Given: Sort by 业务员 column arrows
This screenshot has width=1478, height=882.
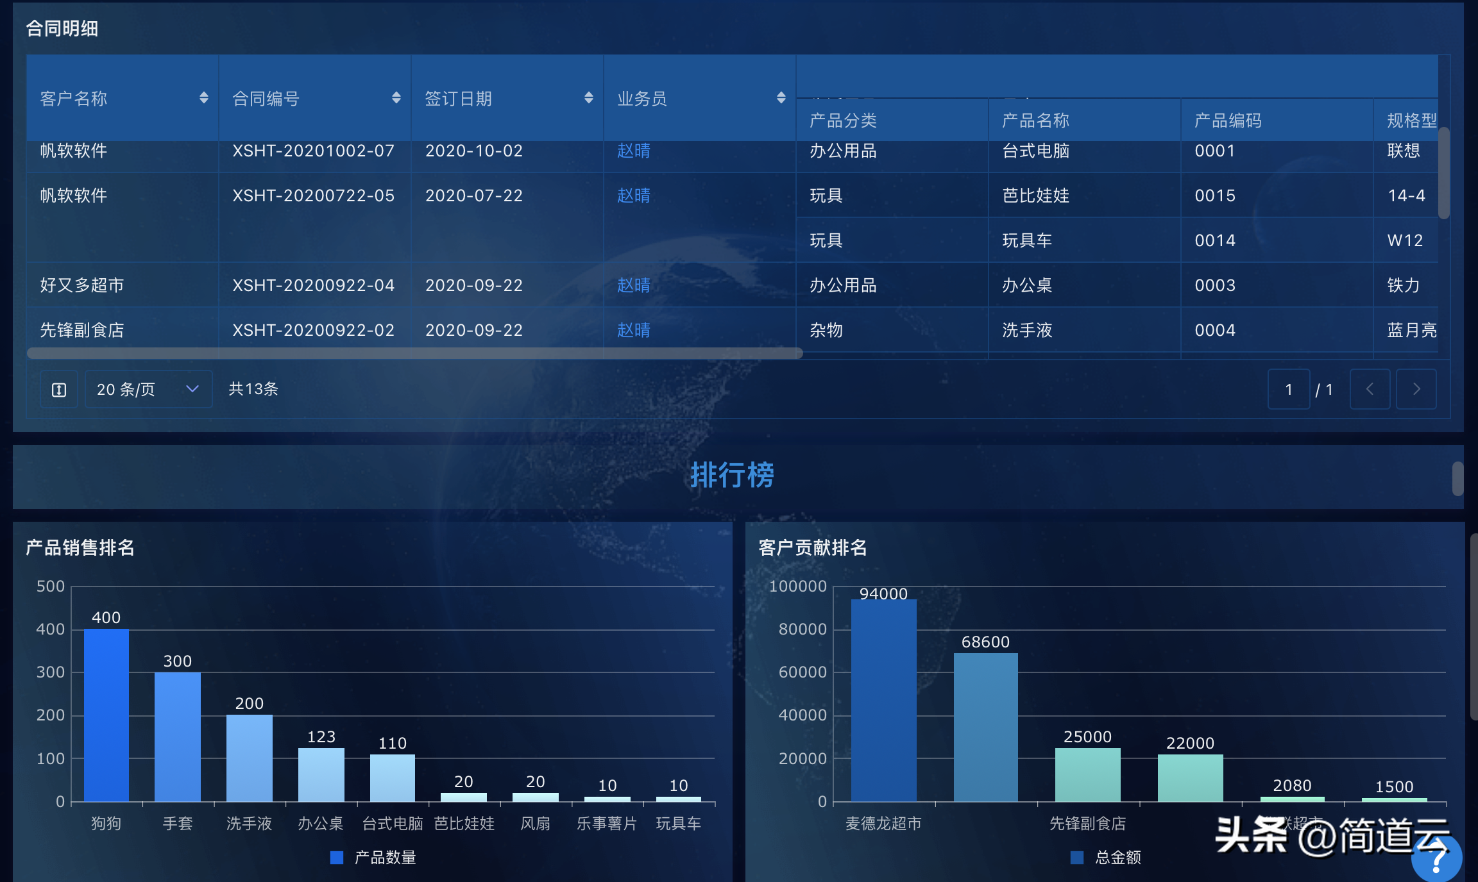Looking at the screenshot, I should pyautogui.click(x=781, y=97).
